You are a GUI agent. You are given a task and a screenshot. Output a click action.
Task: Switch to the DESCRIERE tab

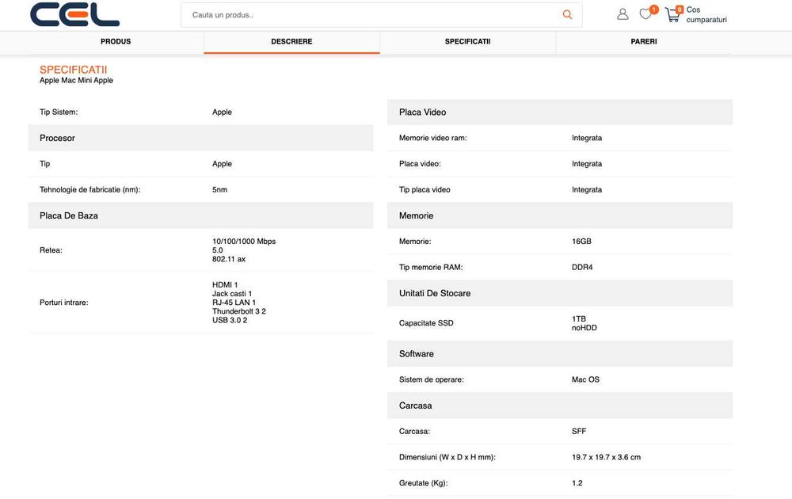(x=291, y=41)
